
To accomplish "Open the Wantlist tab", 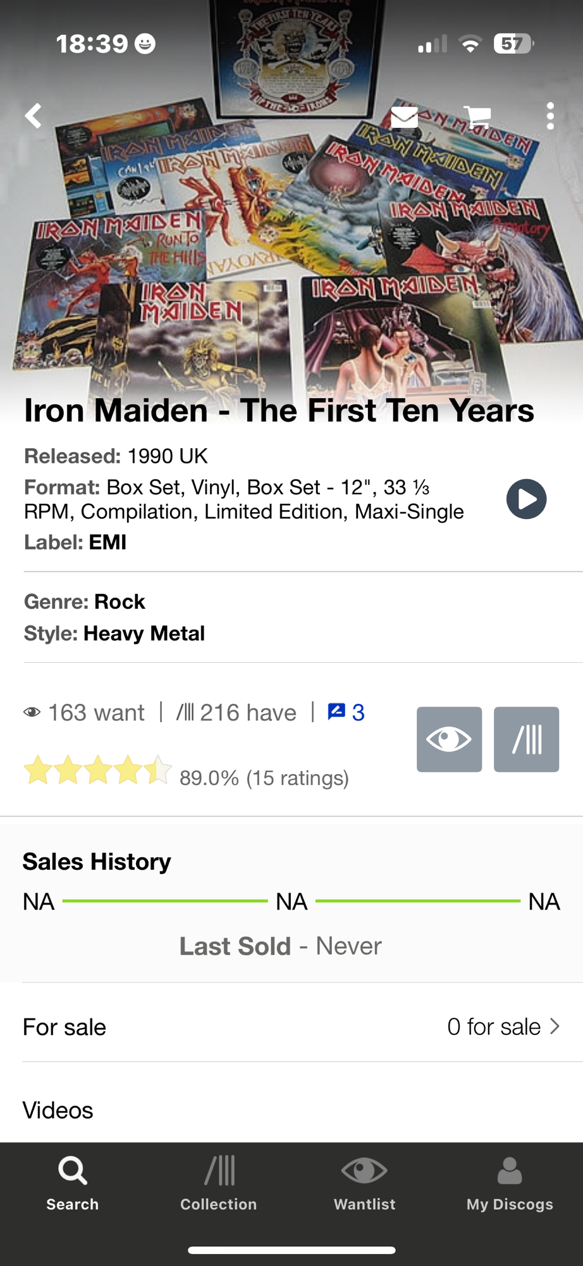I will [x=364, y=1182].
